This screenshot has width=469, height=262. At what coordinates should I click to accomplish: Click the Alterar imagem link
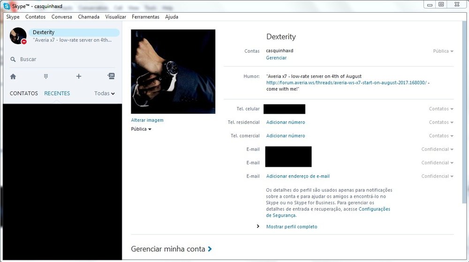coord(147,120)
